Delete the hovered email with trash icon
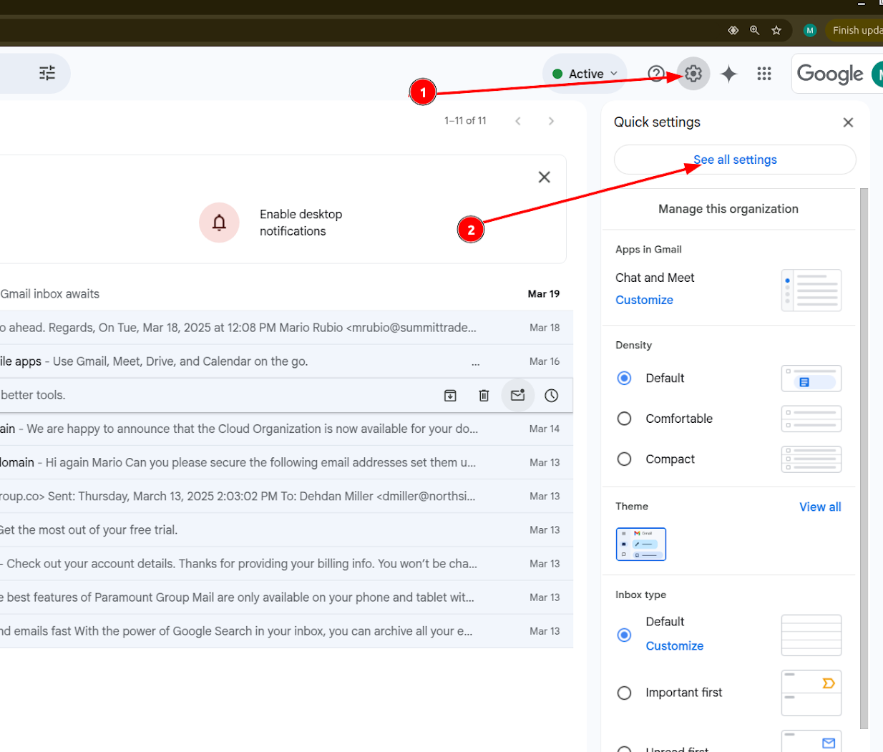Viewport: 883px width, 752px height. click(484, 396)
